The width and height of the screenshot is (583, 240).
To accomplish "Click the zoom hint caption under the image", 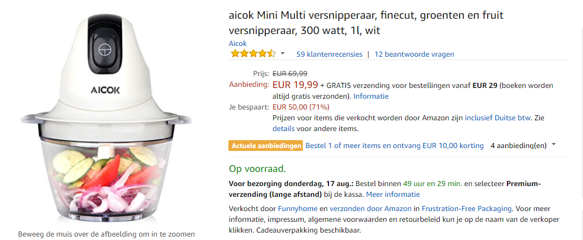I will [106, 234].
